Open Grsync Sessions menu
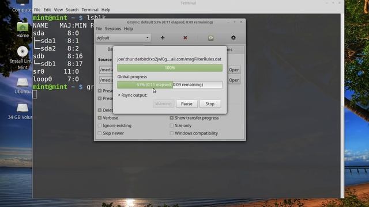Viewport: 369px width, 207px height. pyautogui.click(x=113, y=29)
